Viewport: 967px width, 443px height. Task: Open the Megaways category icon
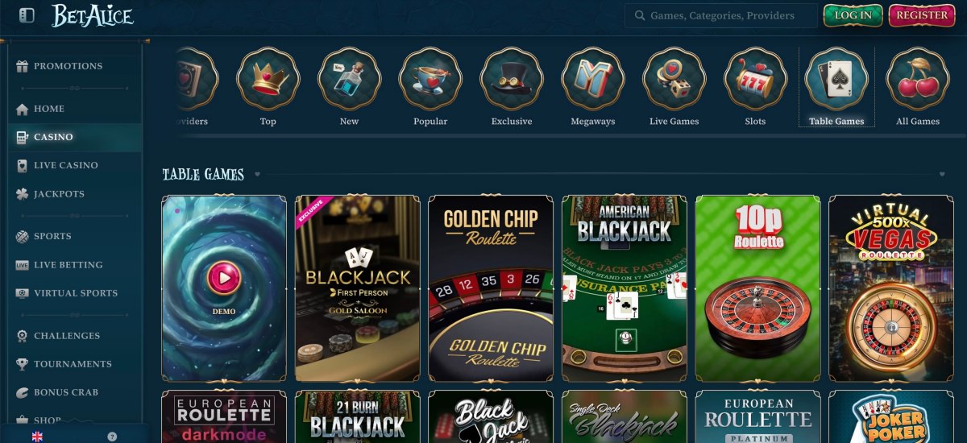(593, 79)
